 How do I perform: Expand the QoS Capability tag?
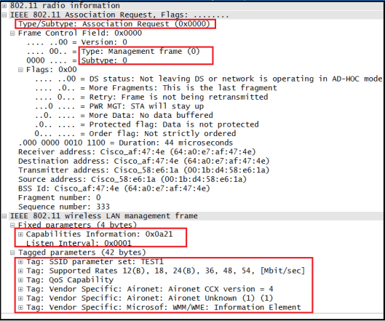tap(20, 280)
